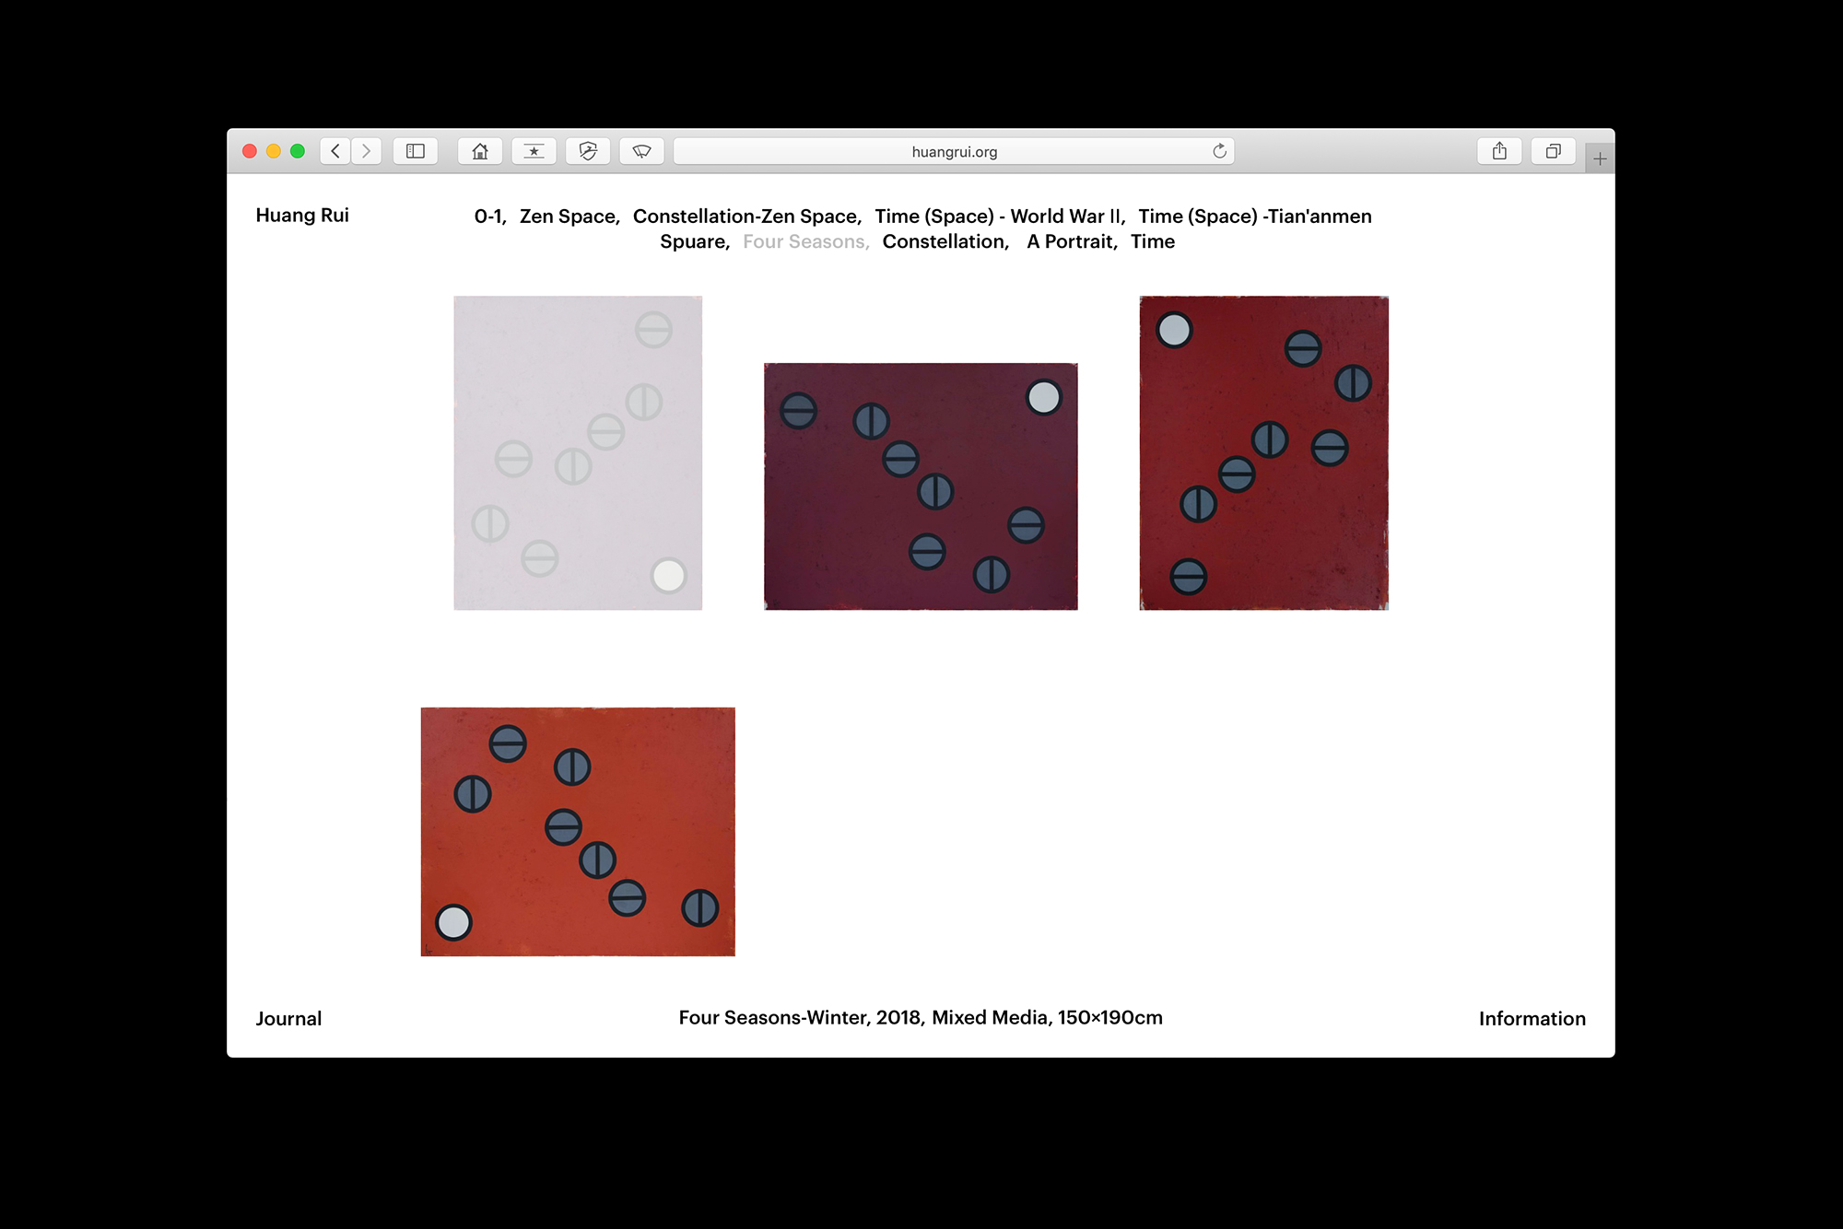Screen dimensions: 1843x1229
Task: Open the Huang Rui home link
Action: pyautogui.click(x=302, y=216)
